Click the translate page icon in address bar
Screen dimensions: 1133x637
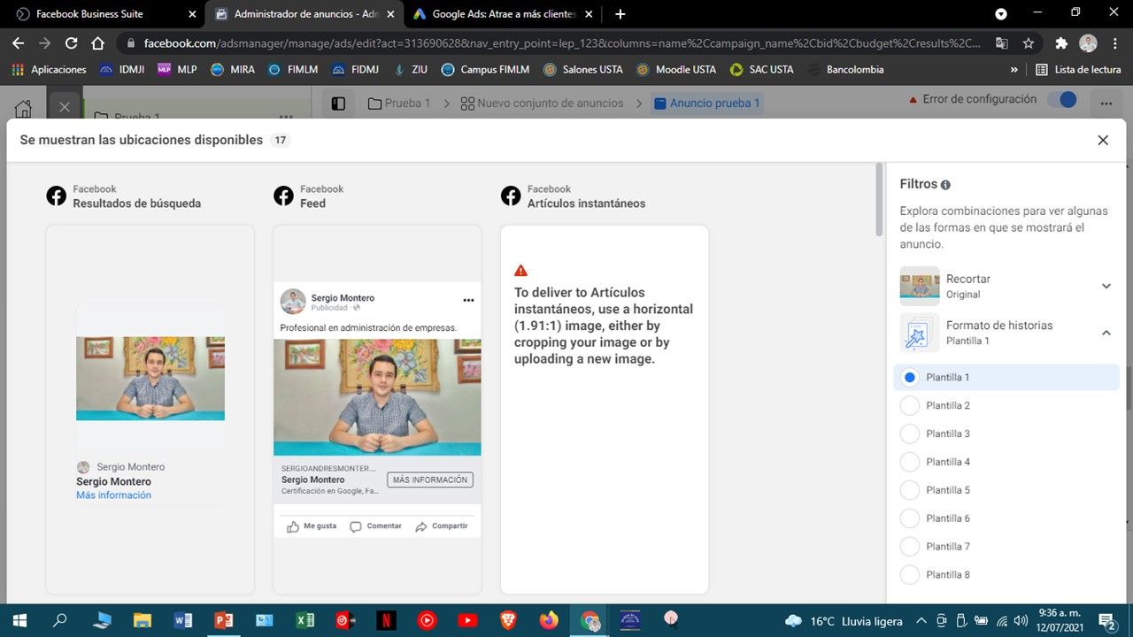click(1001, 42)
